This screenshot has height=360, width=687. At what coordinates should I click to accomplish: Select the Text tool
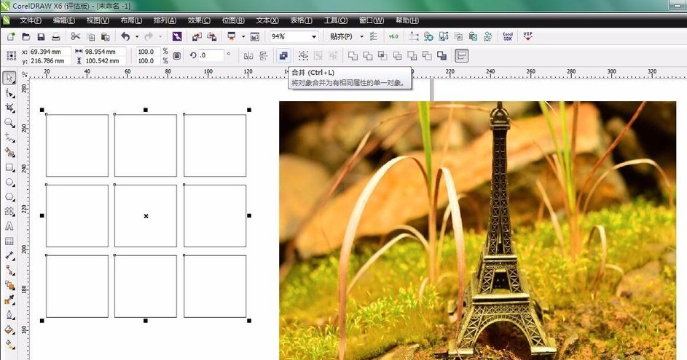(x=9, y=226)
